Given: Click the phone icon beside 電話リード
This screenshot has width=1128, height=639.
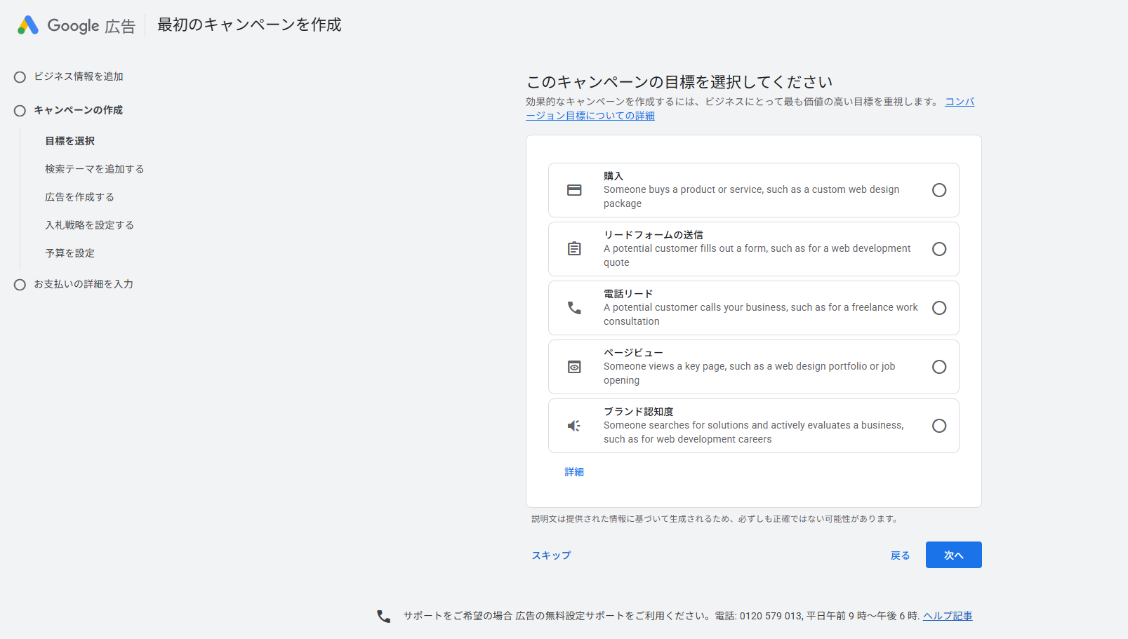Looking at the screenshot, I should 575,307.
